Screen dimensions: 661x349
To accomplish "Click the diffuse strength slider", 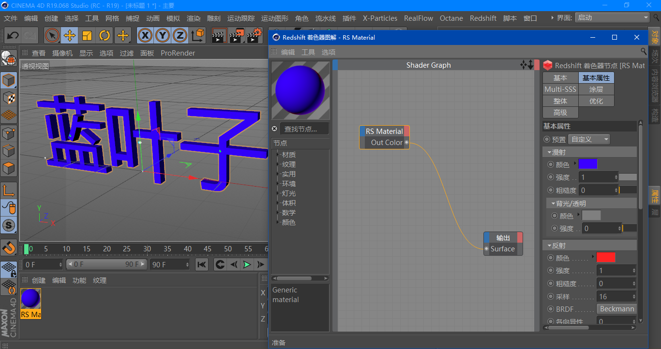I will coord(628,177).
